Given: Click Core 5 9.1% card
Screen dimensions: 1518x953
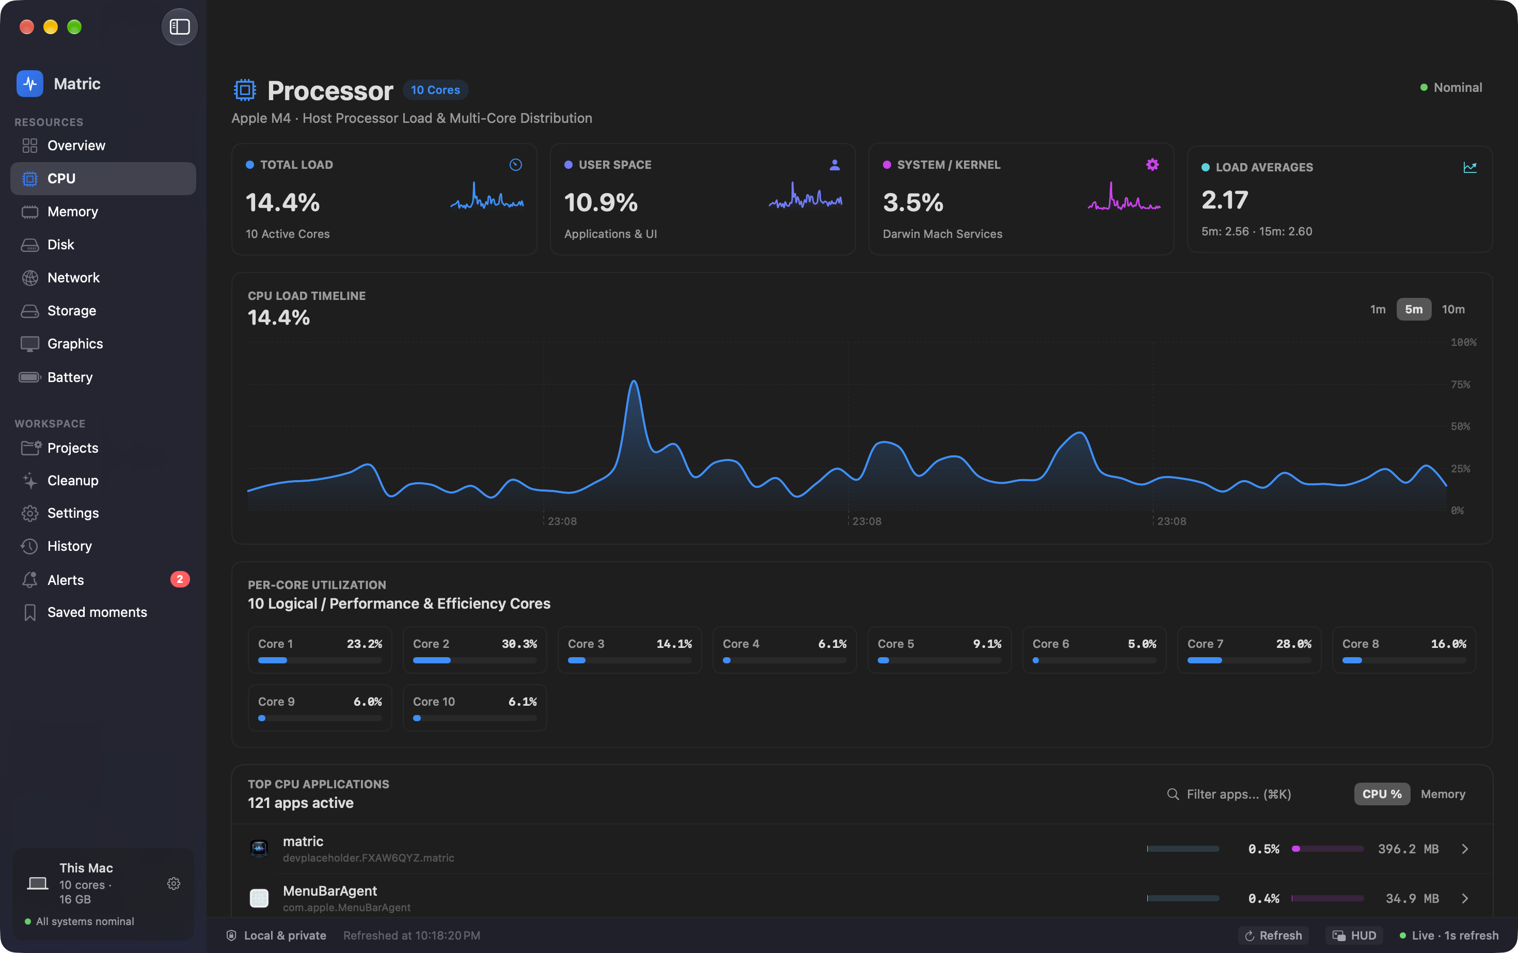Looking at the screenshot, I should coord(939,650).
